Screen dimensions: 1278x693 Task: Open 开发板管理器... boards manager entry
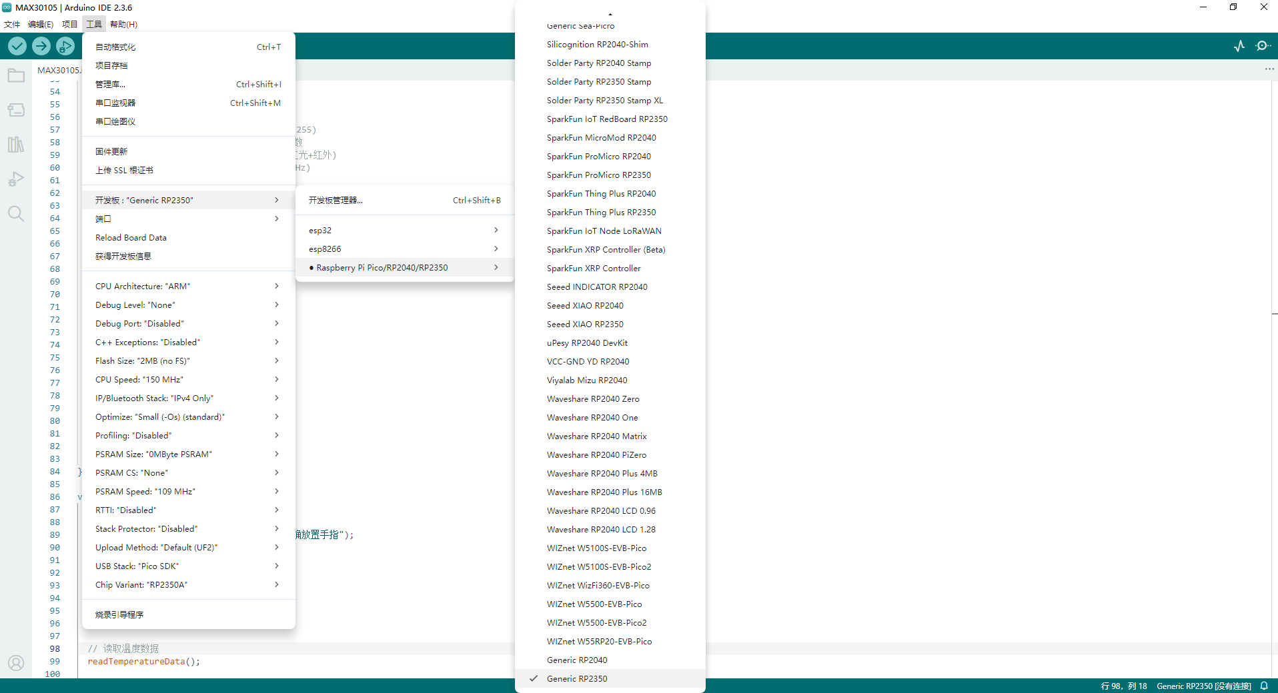pyautogui.click(x=404, y=200)
